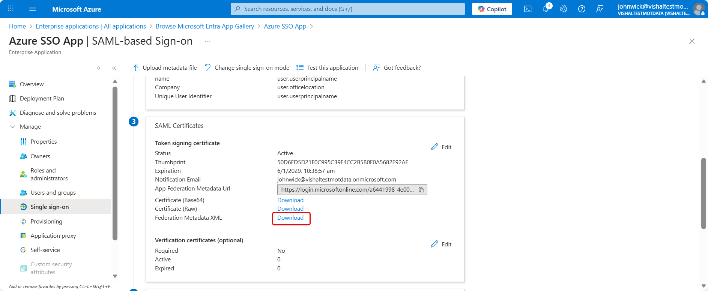
Task: Open Azure SSO App breadcrumb
Action: click(285, 26)
